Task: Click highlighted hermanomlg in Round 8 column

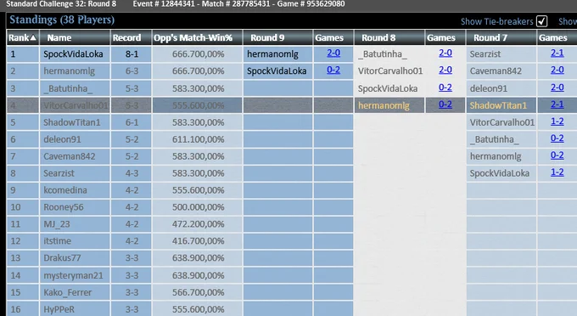Action: (x=384, y=105)
